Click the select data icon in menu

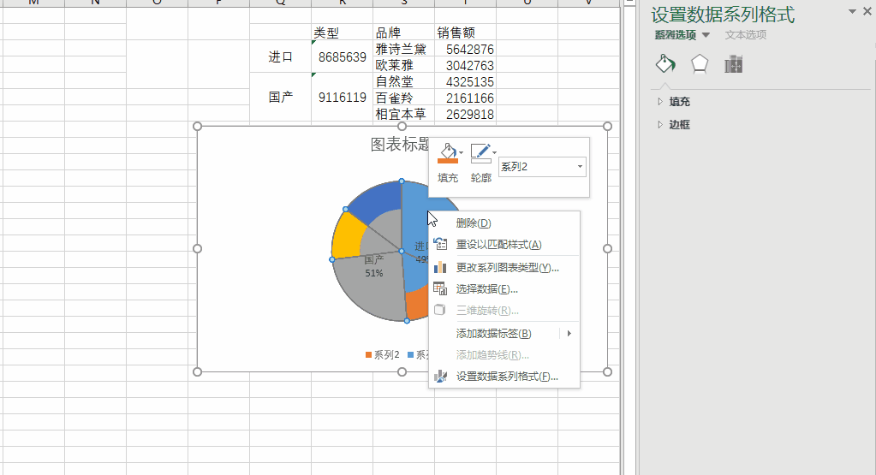click(440, 288)
